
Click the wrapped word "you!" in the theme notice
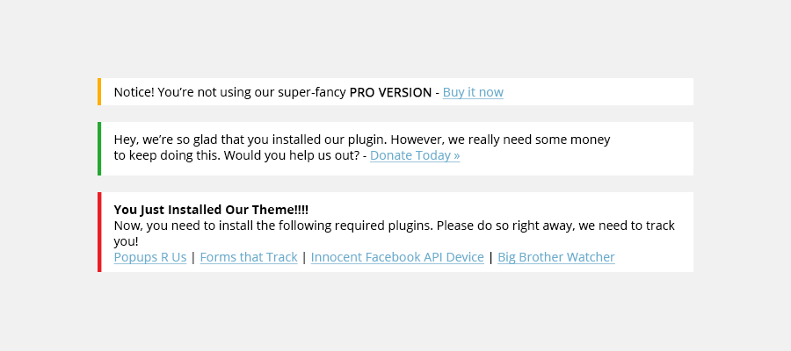127,241
